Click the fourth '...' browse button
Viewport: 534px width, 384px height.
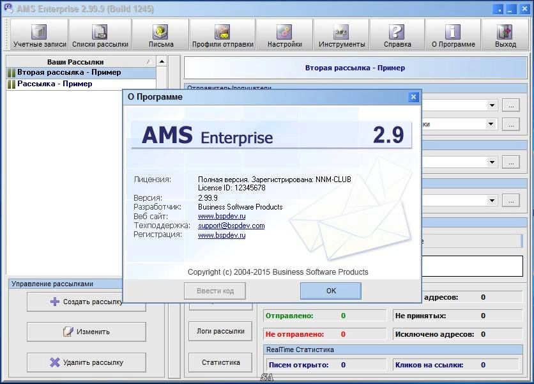tap(511, 201)
